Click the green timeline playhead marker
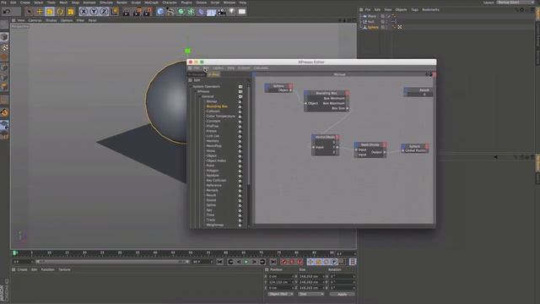This screenshot has height=304, width=540. [x=15, y=253]
